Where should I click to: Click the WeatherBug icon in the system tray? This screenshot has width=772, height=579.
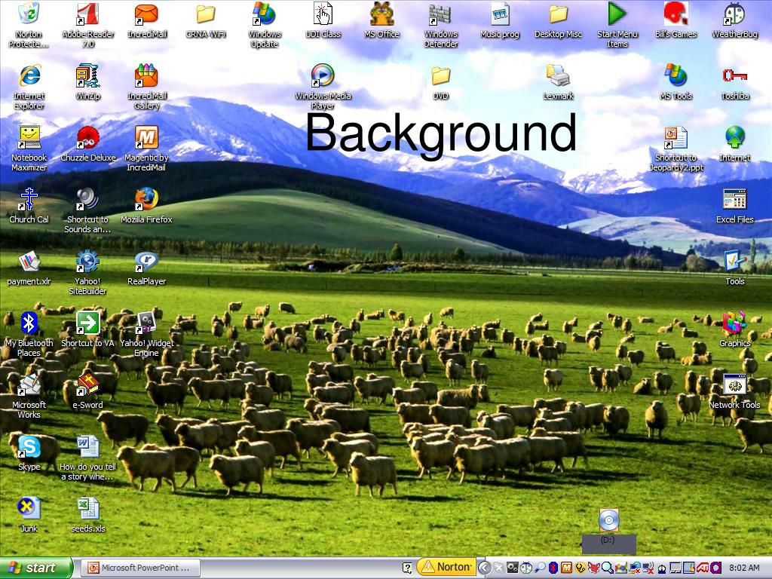pyautogui.click(x=526, y=568)
